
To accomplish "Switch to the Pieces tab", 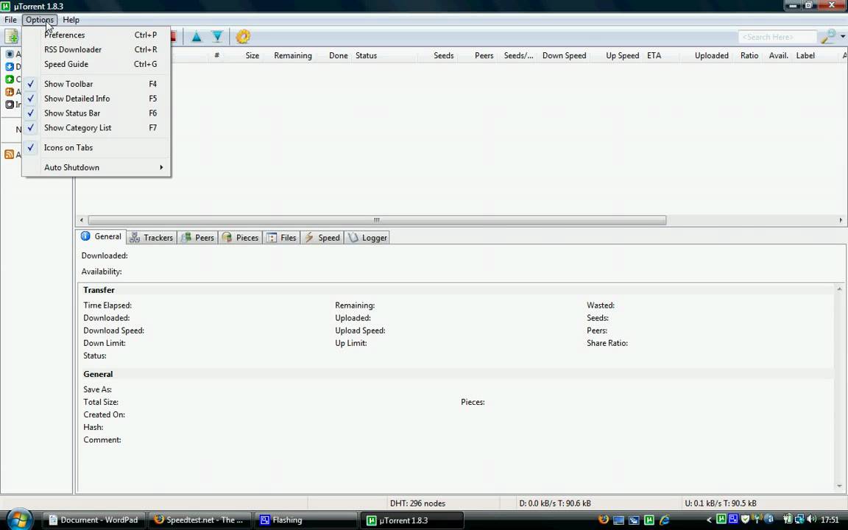I will 241,238.
